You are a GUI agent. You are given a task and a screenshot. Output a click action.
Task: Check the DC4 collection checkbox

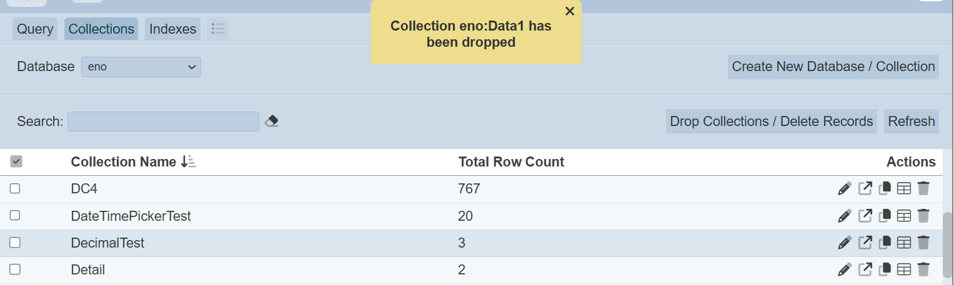pyautogui.click(x=15, y=188)
